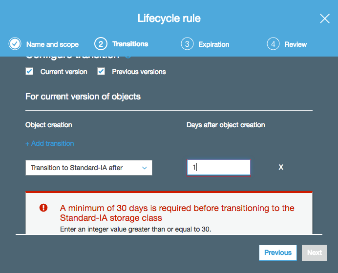Uncheck the Previous versions checkbox
Screen dimensions: 338x273
point(101,71)
